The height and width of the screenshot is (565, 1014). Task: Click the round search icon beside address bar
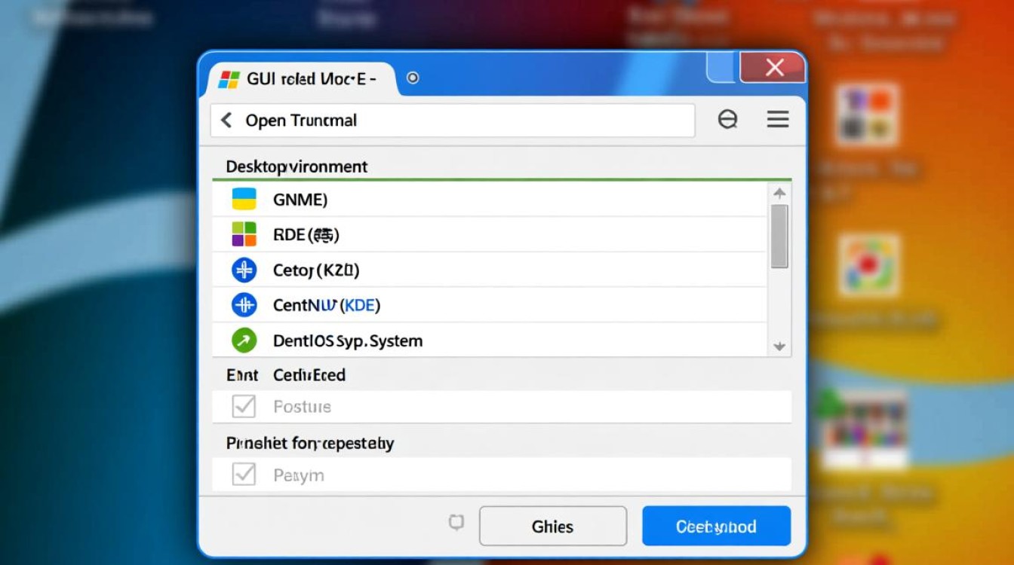(x=727, y=119)
